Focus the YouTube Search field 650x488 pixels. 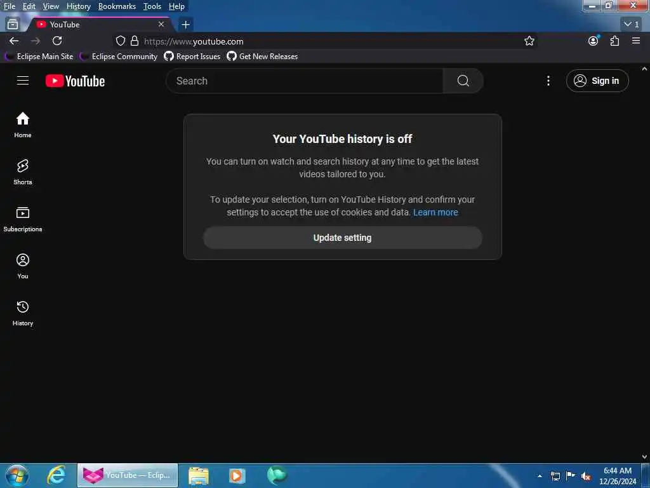click(x=304, y=81)
